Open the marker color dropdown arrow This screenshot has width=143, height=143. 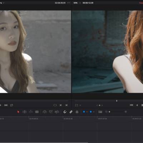[x=94, y=112]
